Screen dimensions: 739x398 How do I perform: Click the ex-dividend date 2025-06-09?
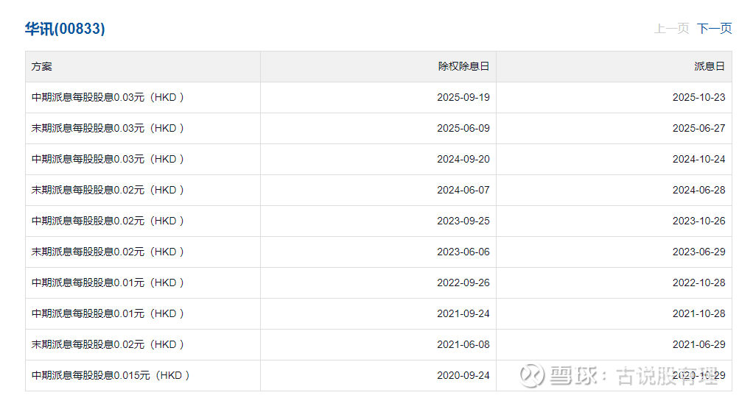pyautogui.click(x=463, y=128)
